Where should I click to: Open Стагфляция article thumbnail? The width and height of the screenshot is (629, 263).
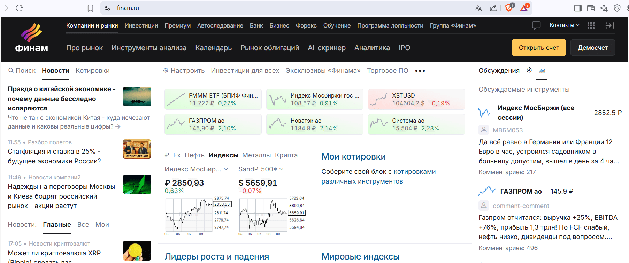(137, 149)
